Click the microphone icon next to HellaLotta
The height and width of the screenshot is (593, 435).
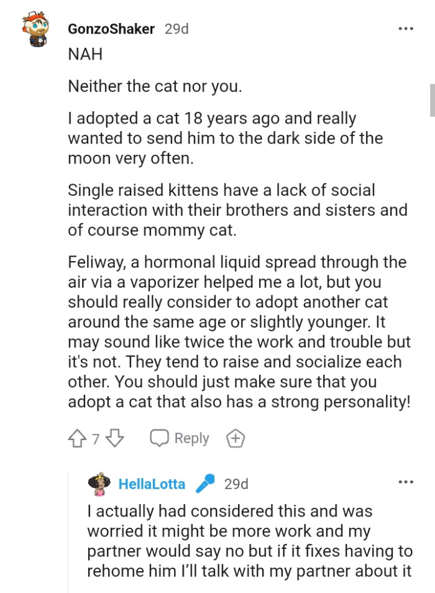point(206,484)
